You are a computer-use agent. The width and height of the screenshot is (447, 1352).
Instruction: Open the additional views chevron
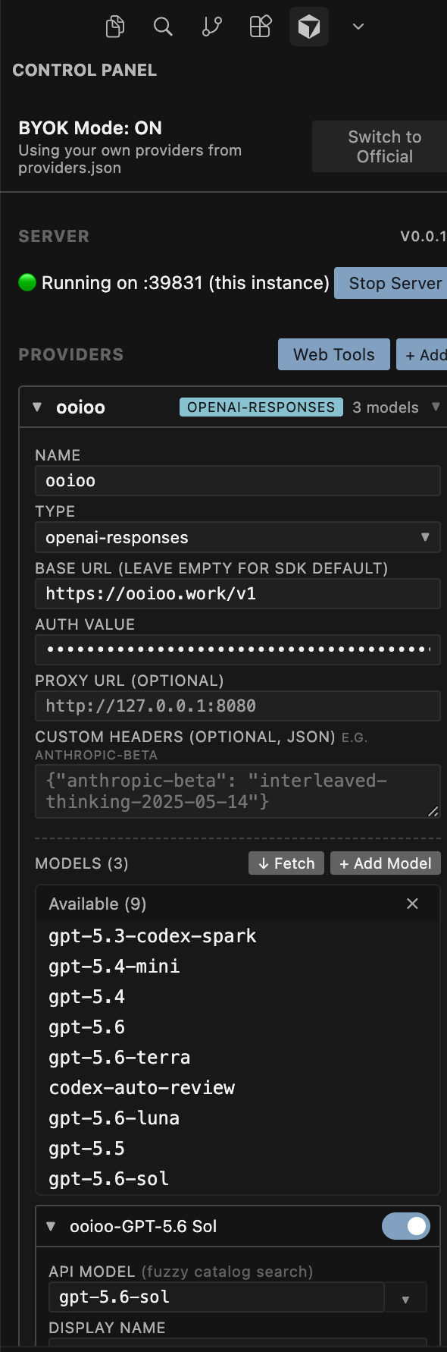click(x=358, y=27)
